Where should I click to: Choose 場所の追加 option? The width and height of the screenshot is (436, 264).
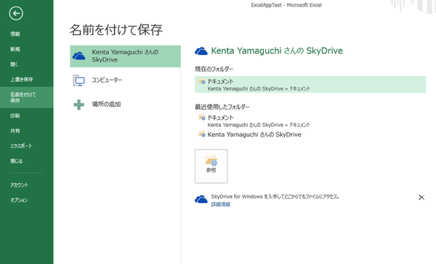125,104
